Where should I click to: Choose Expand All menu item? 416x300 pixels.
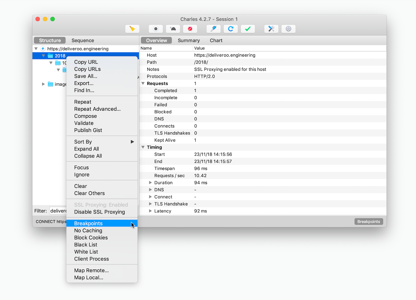click(102, 149)
